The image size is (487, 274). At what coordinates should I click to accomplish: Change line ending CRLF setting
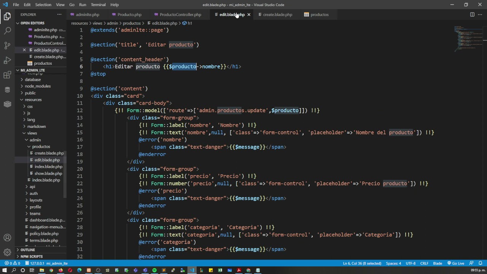coord(424,263)
